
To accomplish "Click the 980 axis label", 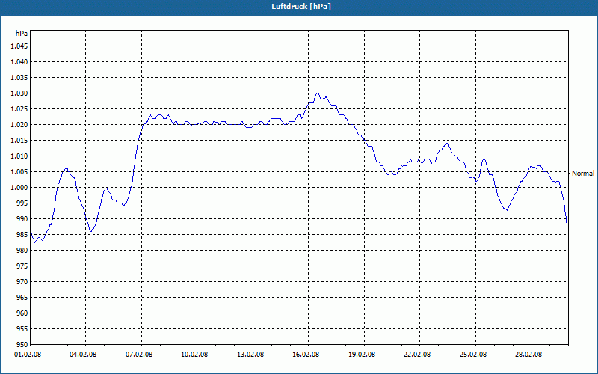I will point(22,251).
